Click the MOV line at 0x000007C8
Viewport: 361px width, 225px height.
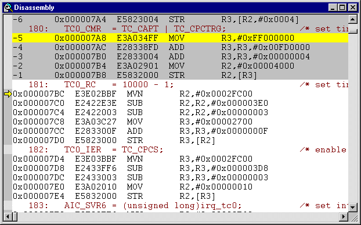(x=180, y=122)
